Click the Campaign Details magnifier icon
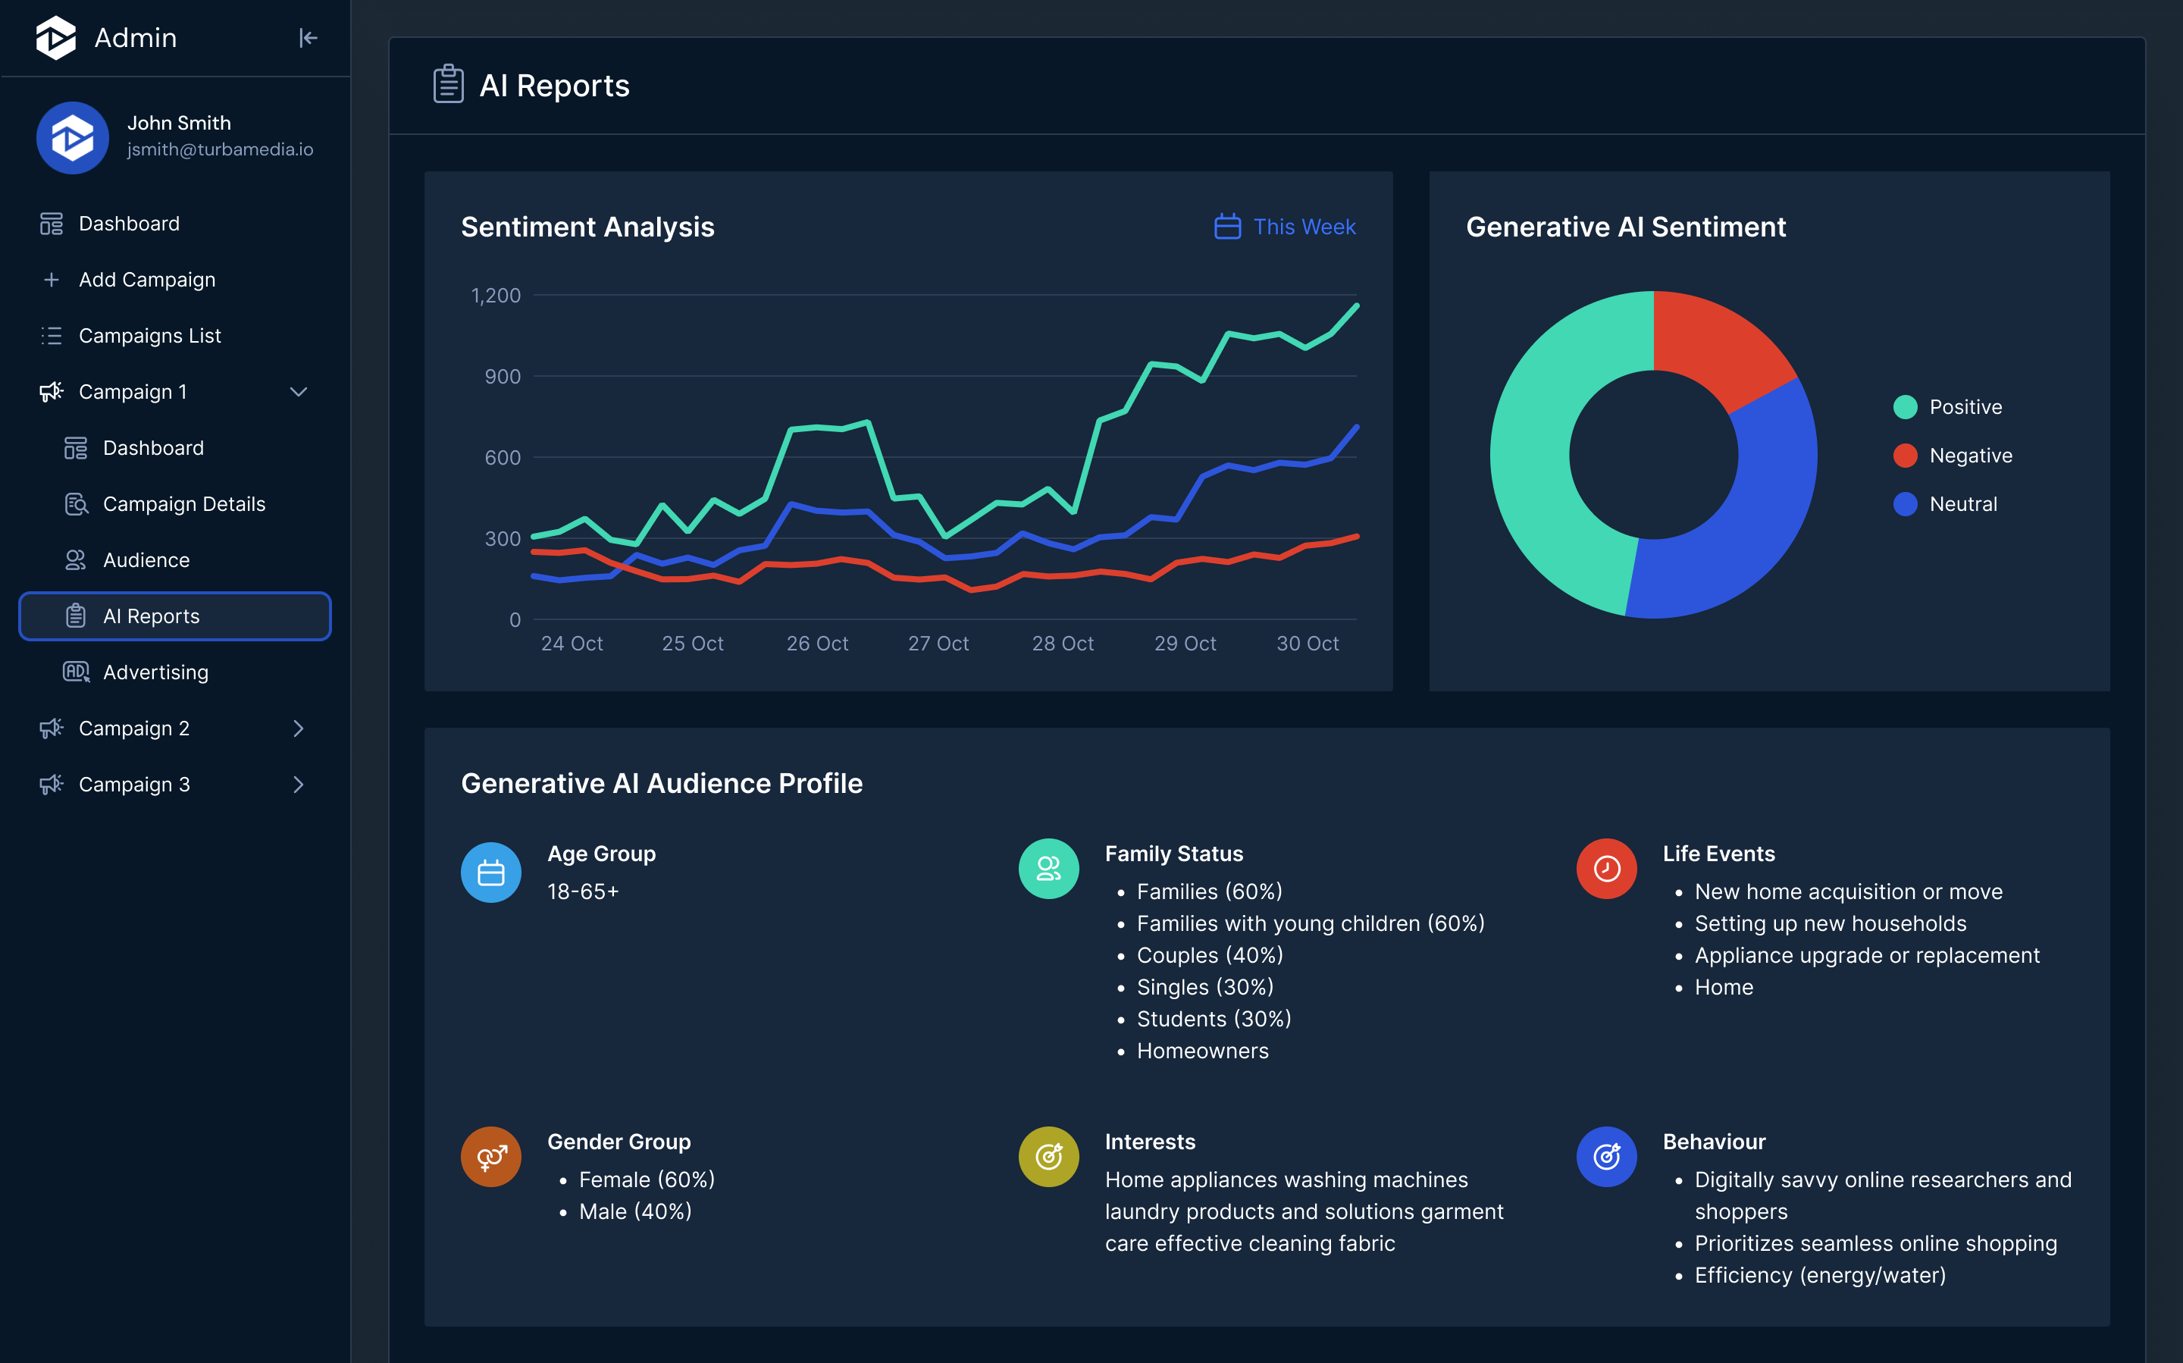This screenshot has width=2183, height=1363. point(77,504)
